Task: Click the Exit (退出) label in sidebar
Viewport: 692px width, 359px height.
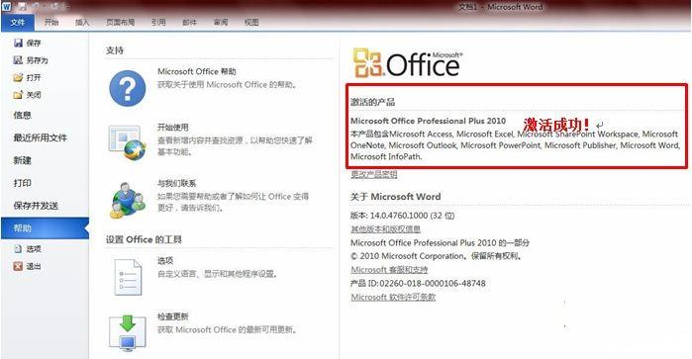Action: (x=34, y=266)
